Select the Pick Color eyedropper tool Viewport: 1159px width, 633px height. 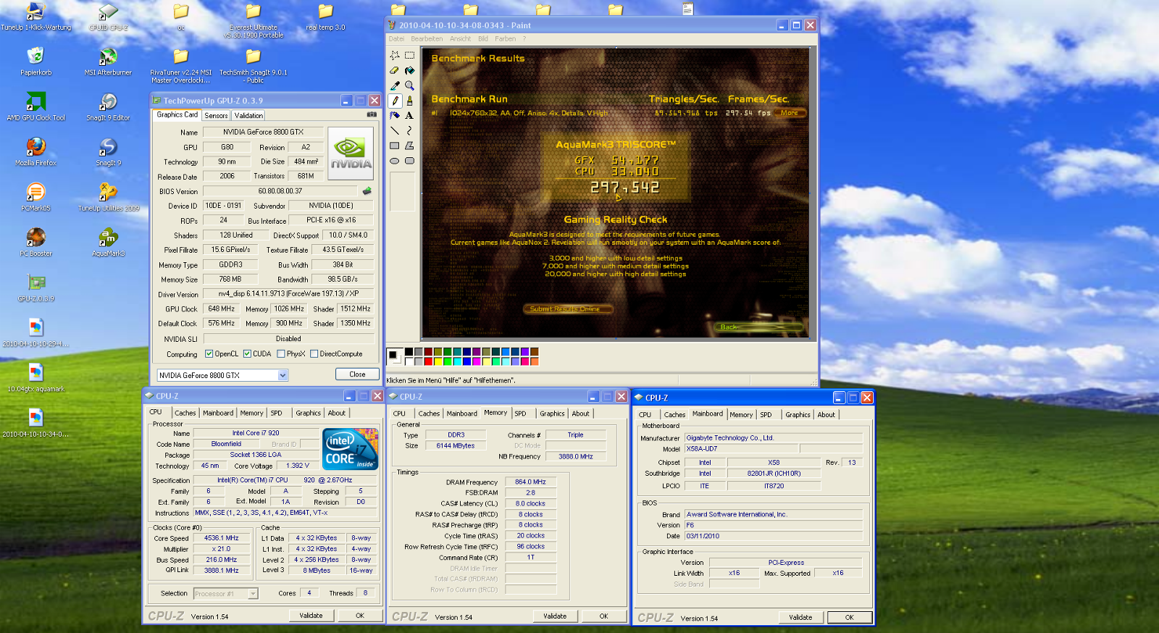click(x=395, y=85)
